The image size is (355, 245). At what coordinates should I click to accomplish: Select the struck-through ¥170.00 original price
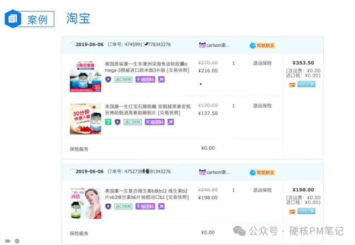tap(208, 105)
